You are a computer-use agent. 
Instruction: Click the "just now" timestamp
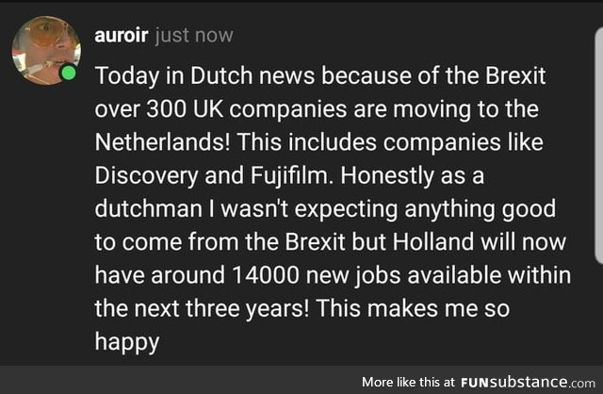click(193, 36)
